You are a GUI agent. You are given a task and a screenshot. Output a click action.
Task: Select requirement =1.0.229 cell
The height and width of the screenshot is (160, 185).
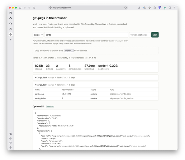(x=66, y=94)
